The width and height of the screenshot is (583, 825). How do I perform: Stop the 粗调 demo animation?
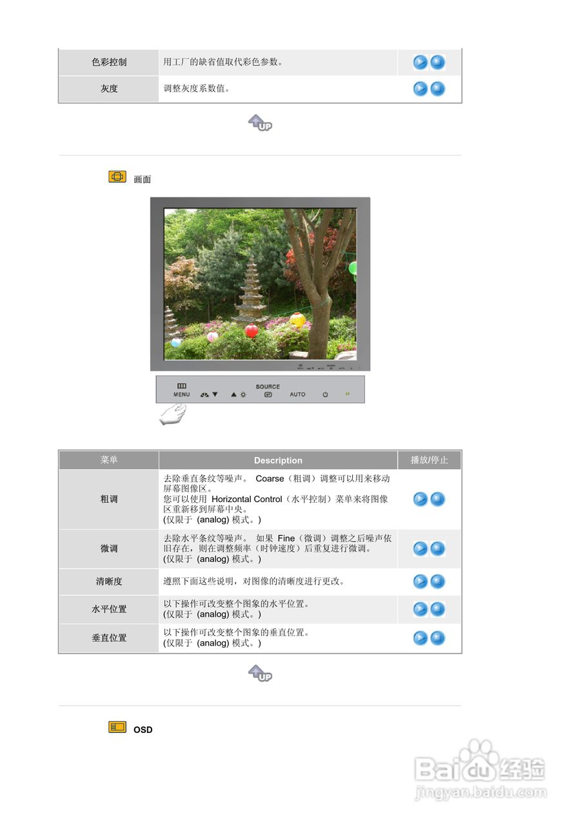(438, 499)
